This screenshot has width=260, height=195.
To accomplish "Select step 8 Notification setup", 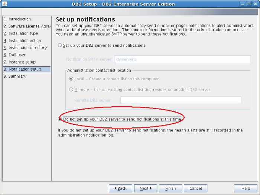I will click(27, 69).
